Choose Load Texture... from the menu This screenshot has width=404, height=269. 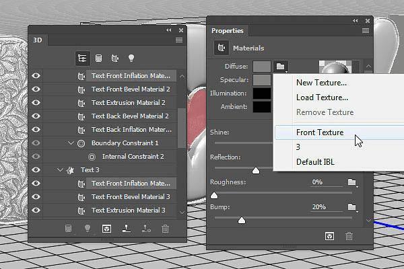click(322, 98)
